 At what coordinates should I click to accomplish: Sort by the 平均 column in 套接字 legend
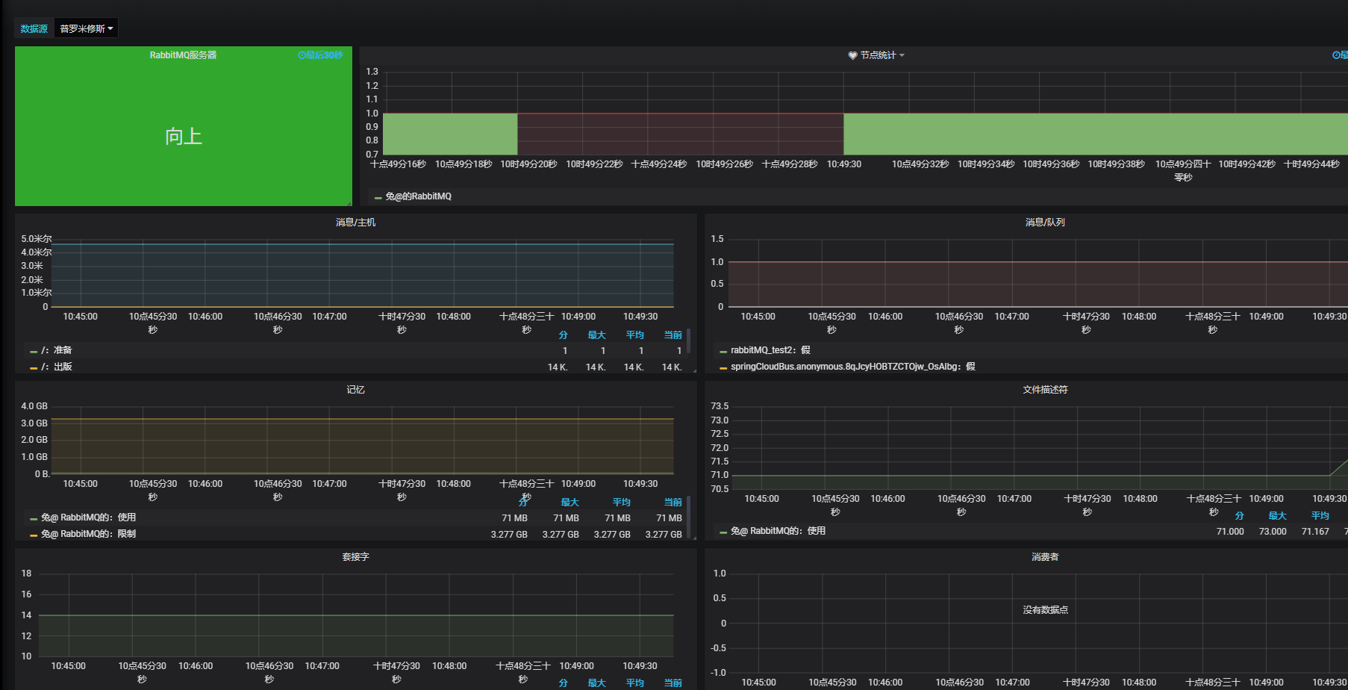pyautogui.click(x=635, y=683)
